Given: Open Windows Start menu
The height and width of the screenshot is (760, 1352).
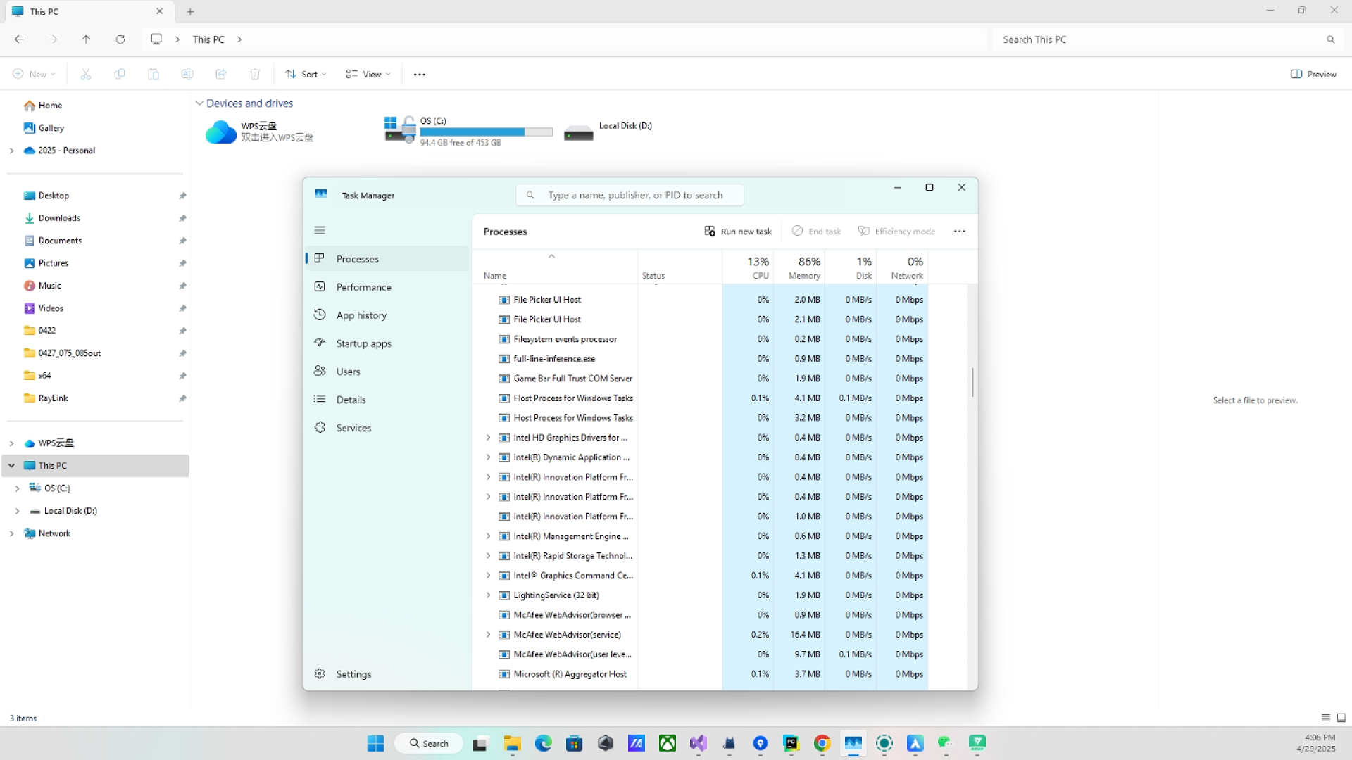Looking at the screenshot, I should 375,743.
